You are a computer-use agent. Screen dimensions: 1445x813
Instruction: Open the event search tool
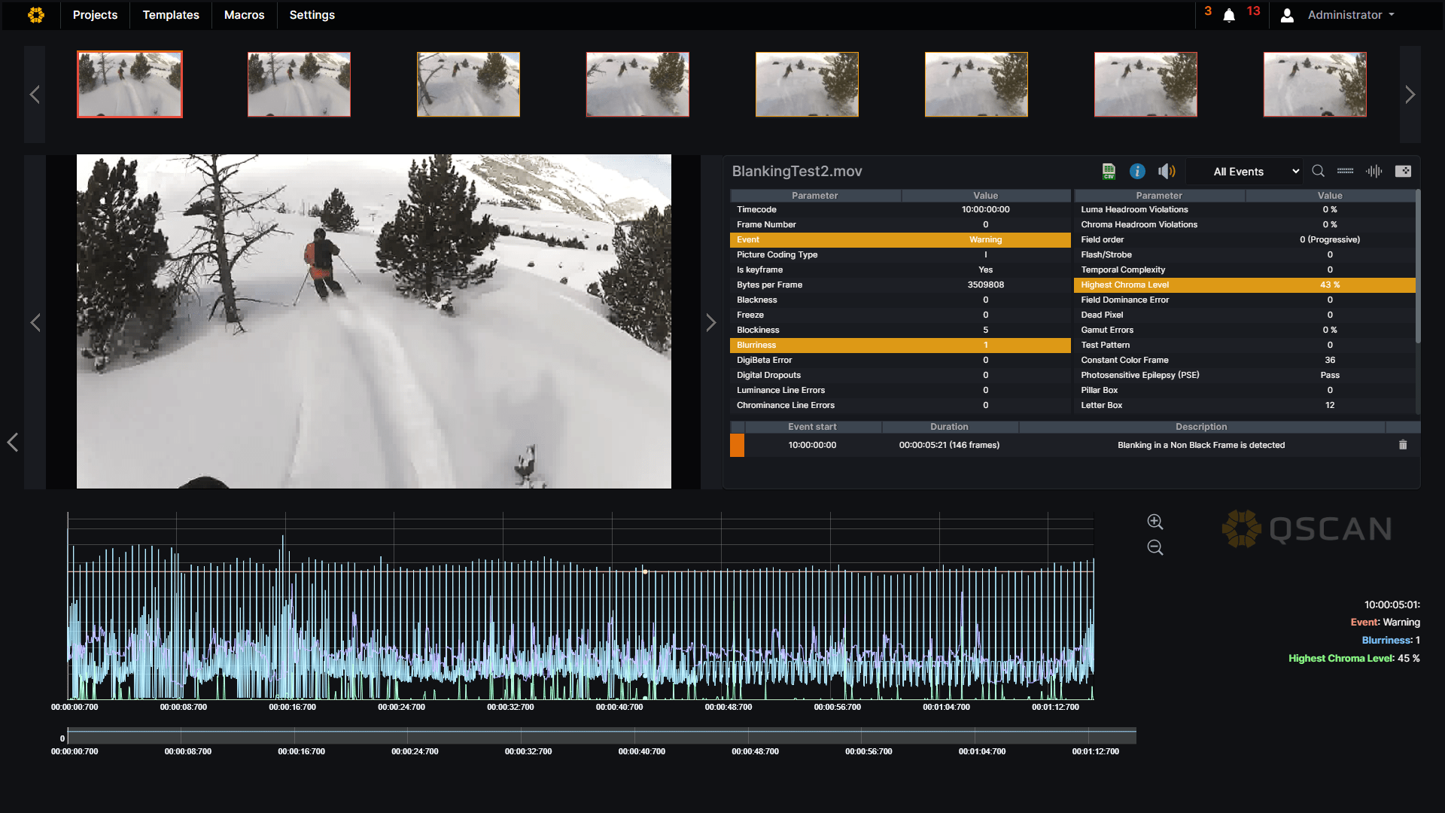point(1318,171)
